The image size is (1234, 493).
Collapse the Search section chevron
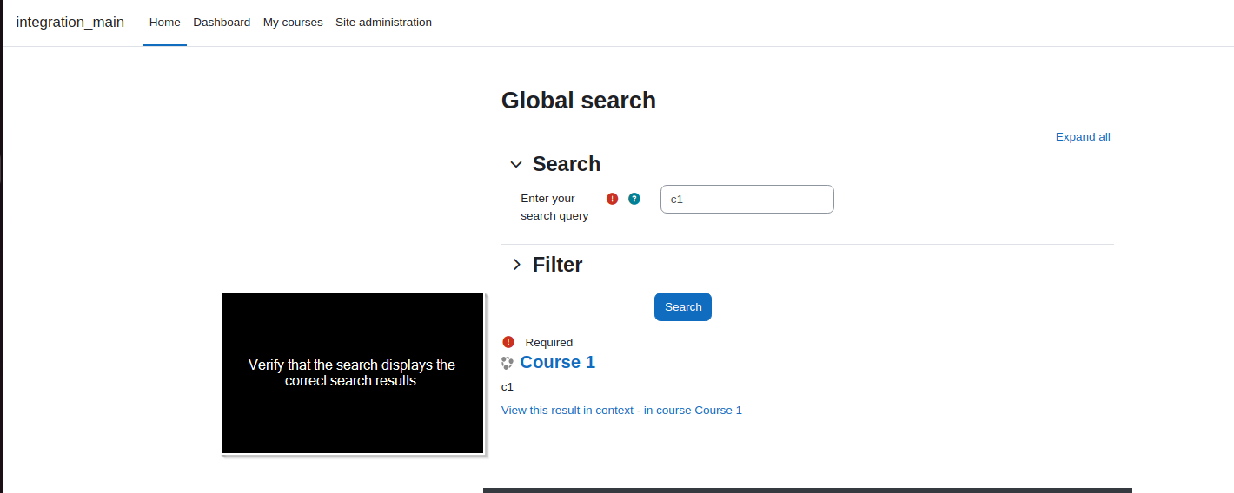516,164
